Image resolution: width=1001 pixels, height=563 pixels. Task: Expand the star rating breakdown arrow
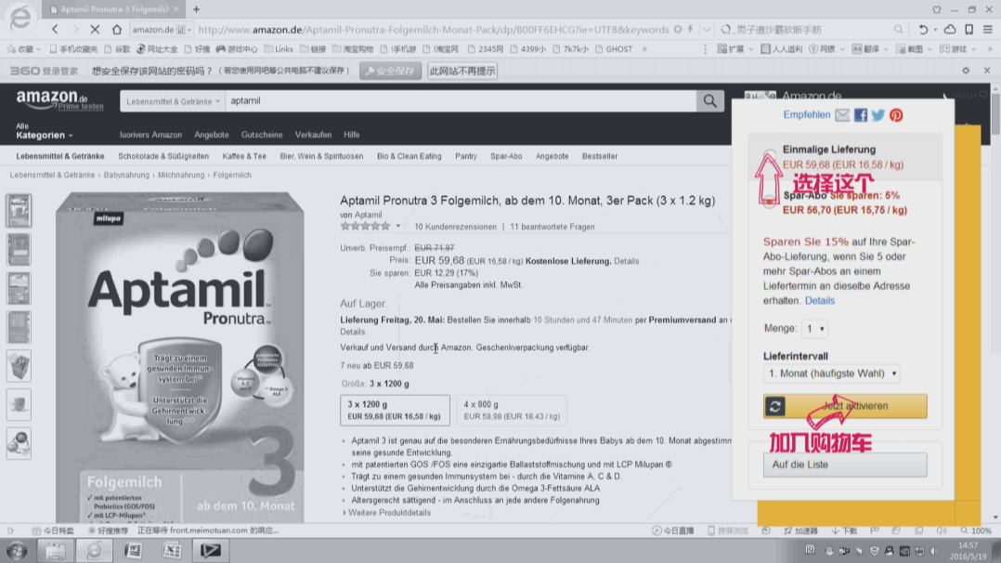397,227
